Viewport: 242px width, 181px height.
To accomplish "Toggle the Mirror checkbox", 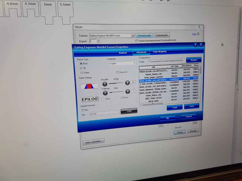I will coord(102,99).
